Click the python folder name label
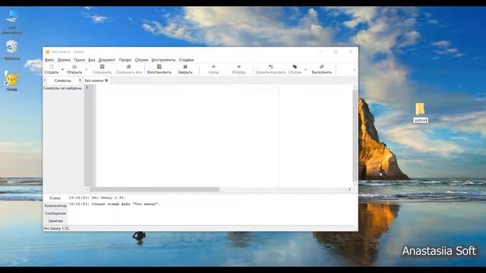Image resolution: width=486 pixels, height=273 pixels. 421,120
